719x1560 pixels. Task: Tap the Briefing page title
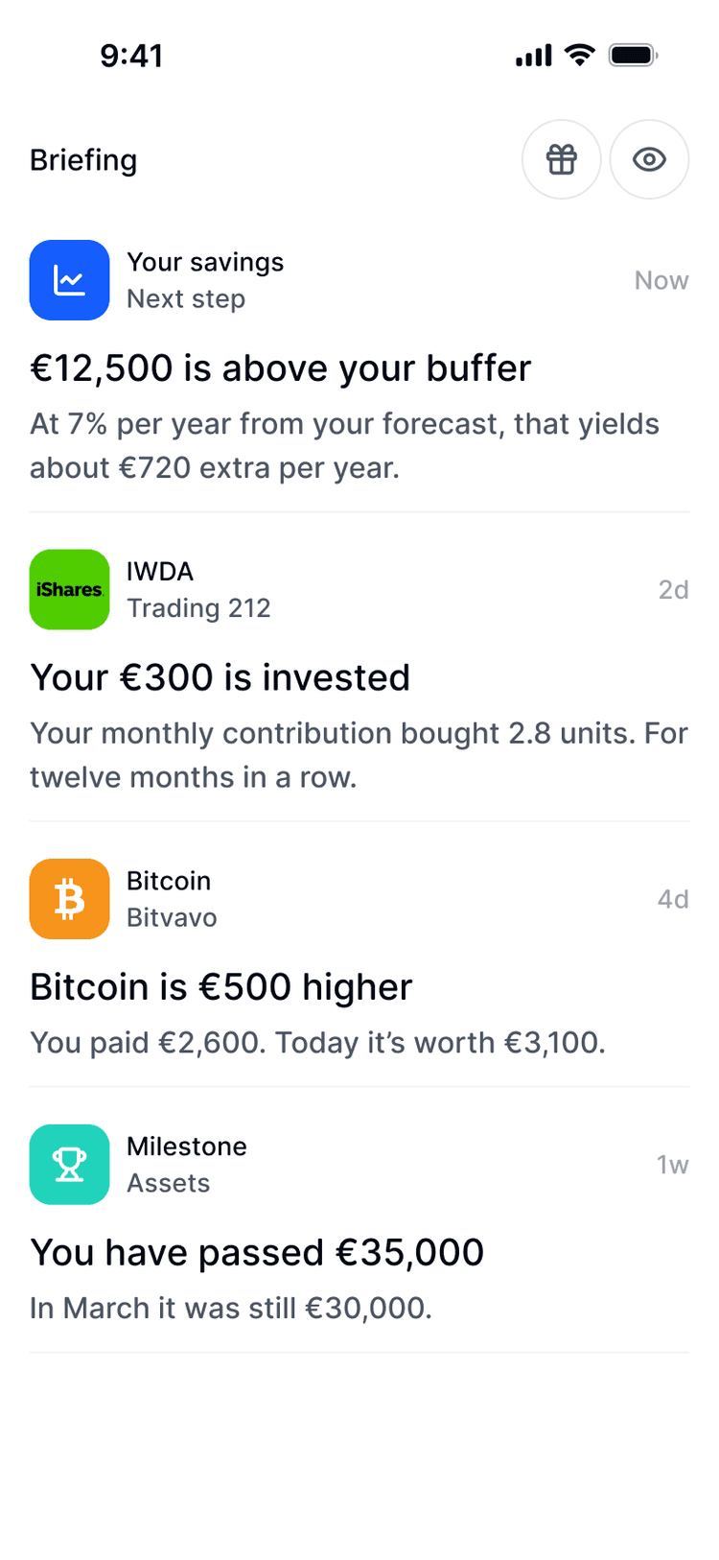click(x=83, y=160)
